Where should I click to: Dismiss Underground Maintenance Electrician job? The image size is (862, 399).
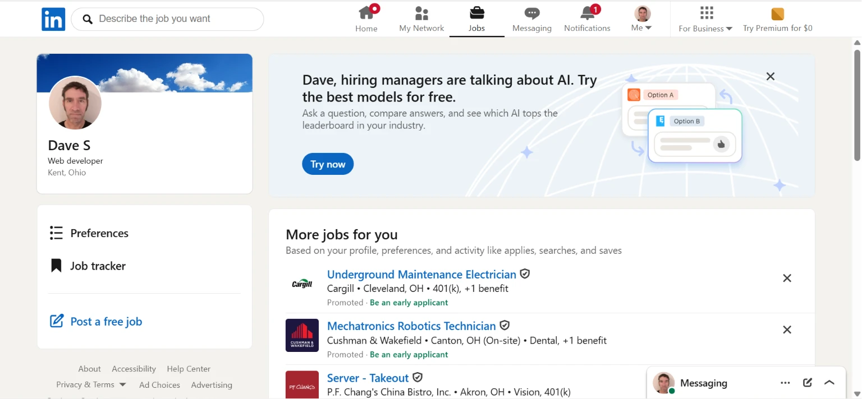pyautogui.click(x=787, y=278)
